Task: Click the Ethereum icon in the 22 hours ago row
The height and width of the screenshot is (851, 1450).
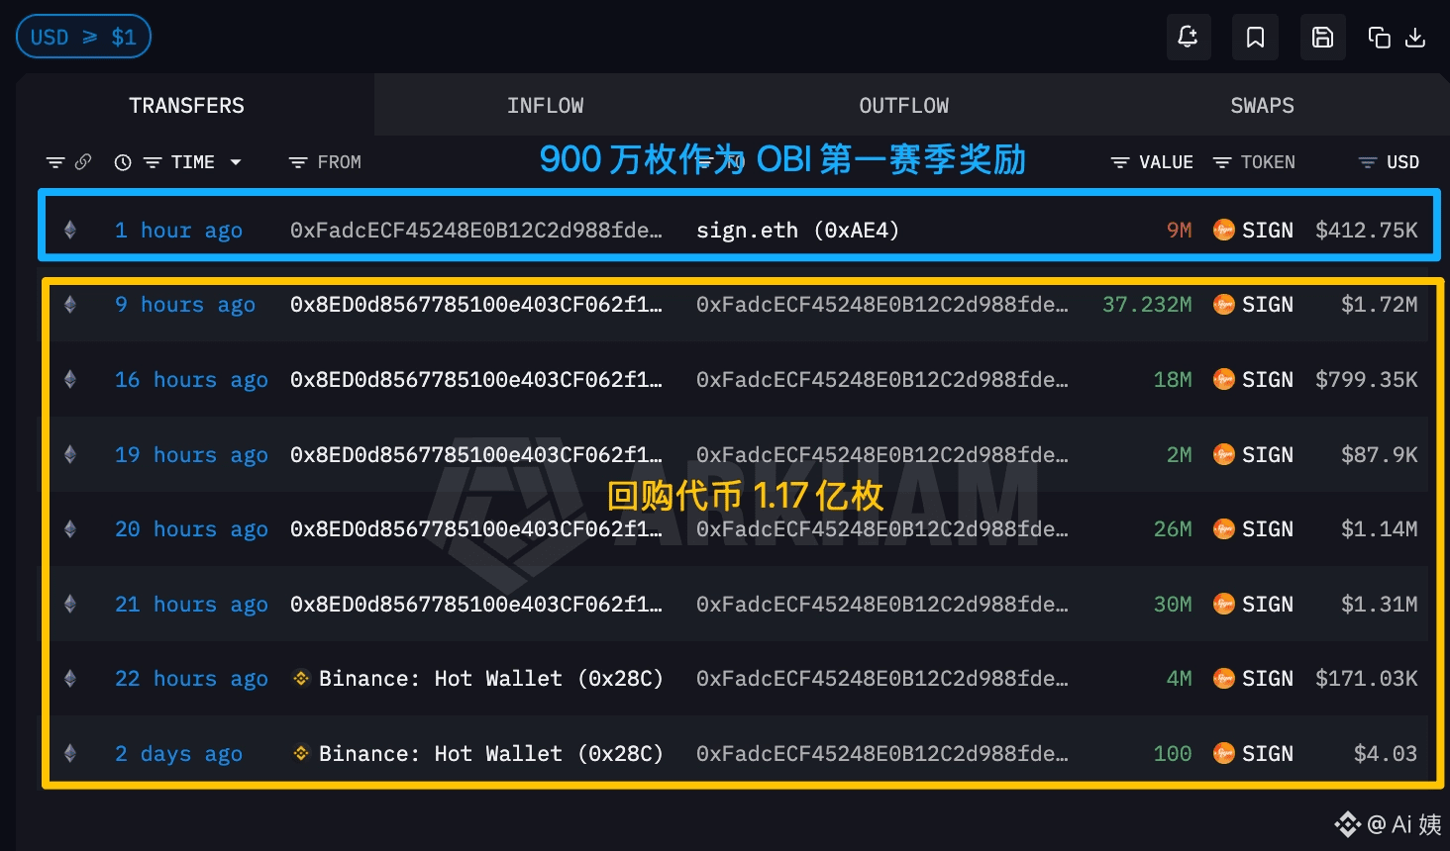Action: (70, 678)
